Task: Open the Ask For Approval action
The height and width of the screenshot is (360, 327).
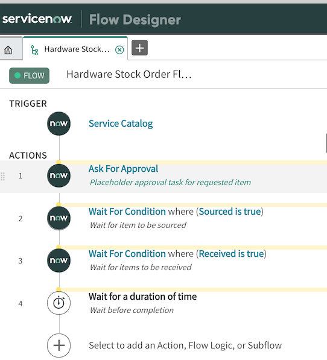Action: [x=123, y=169]
